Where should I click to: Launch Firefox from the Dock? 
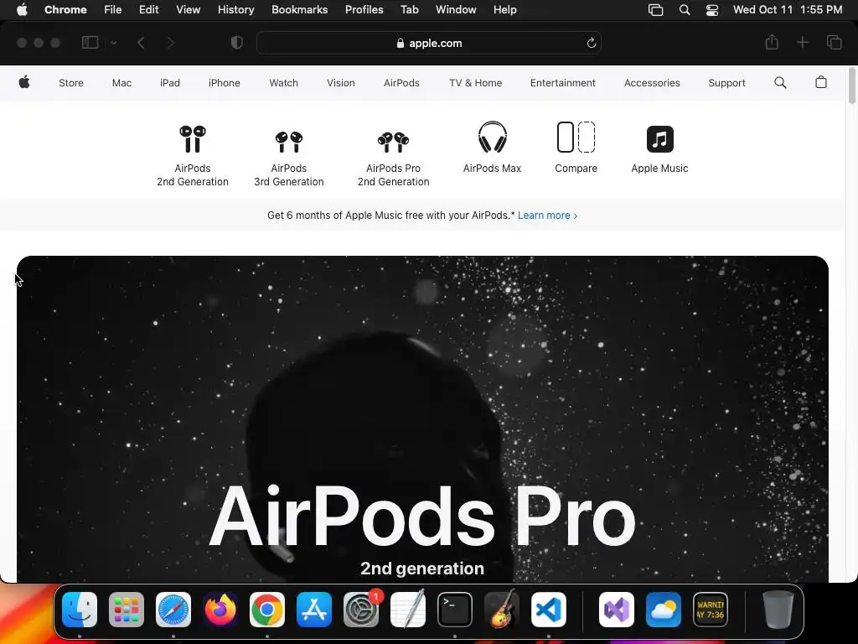tap(220, 610)
